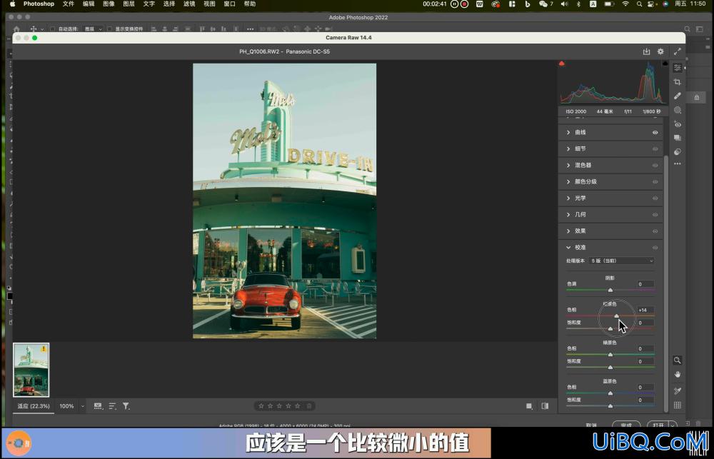The height and width of the screenshot is (459, 714).
Task: Expand the 颜色分级 panel
Action: [x=568, y=182]
